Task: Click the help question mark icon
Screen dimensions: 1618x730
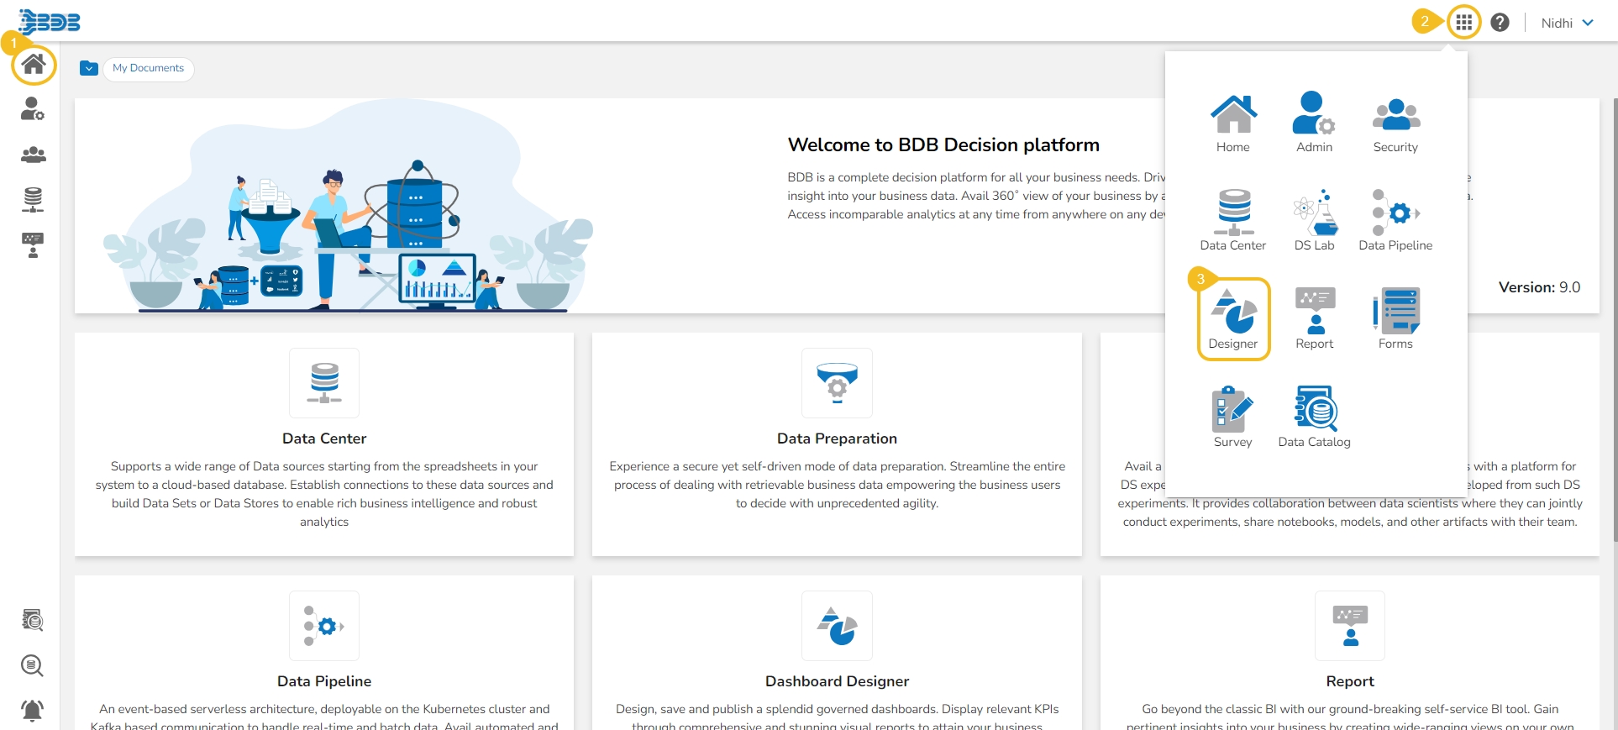Action: (1500, 23)
